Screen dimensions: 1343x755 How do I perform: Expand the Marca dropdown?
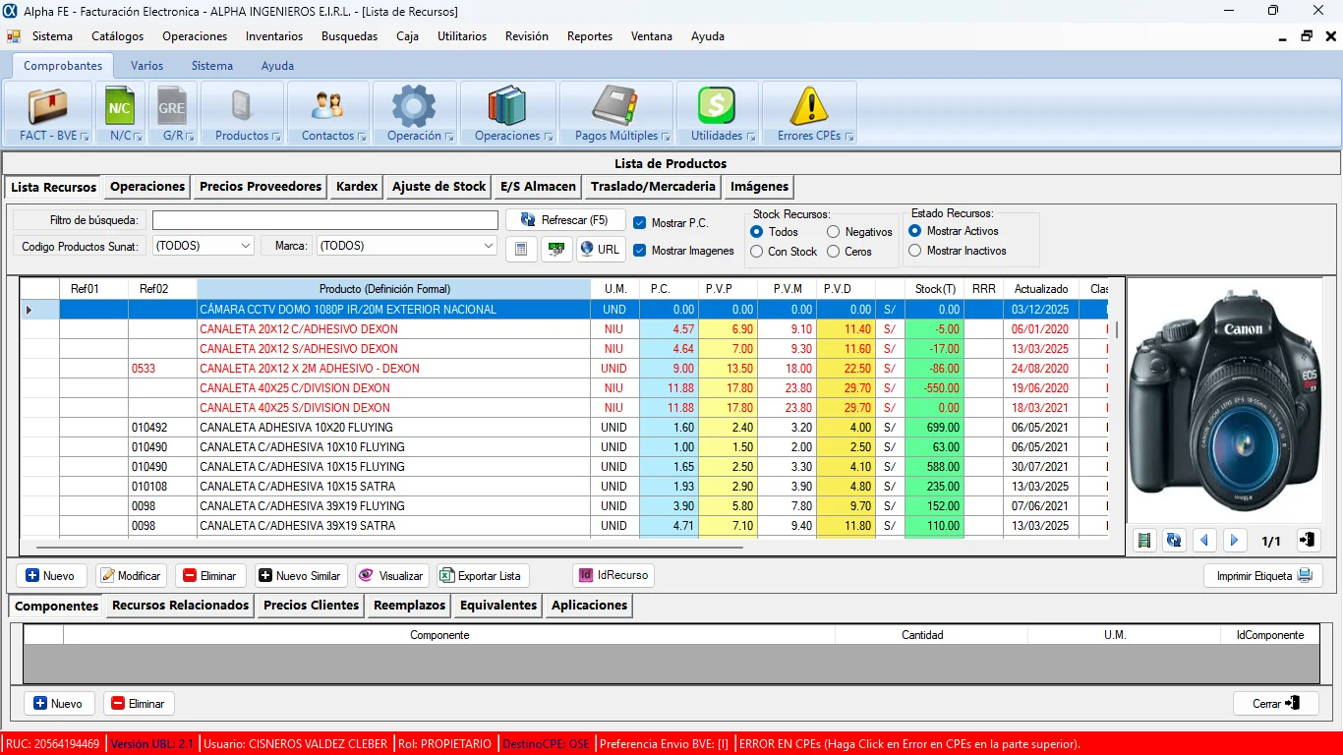[489, 246]
